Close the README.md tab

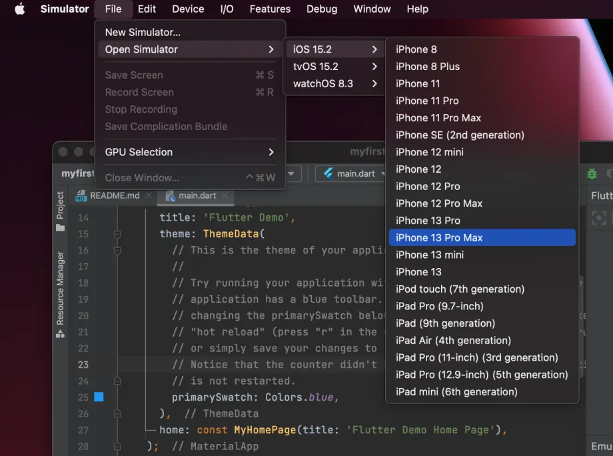149,195
